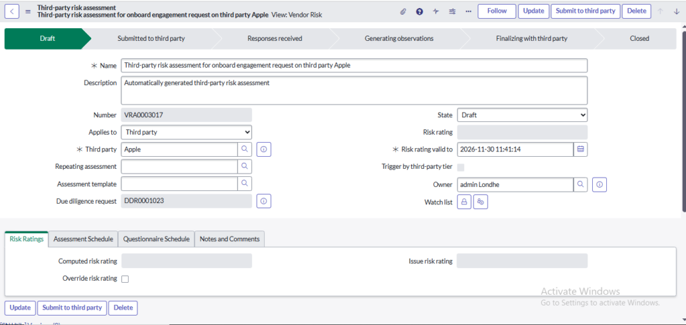The height and width of the screenshot is (325, 686).
Task: Switch to the Assessment Schedule tab
Action: pos(83,239)
